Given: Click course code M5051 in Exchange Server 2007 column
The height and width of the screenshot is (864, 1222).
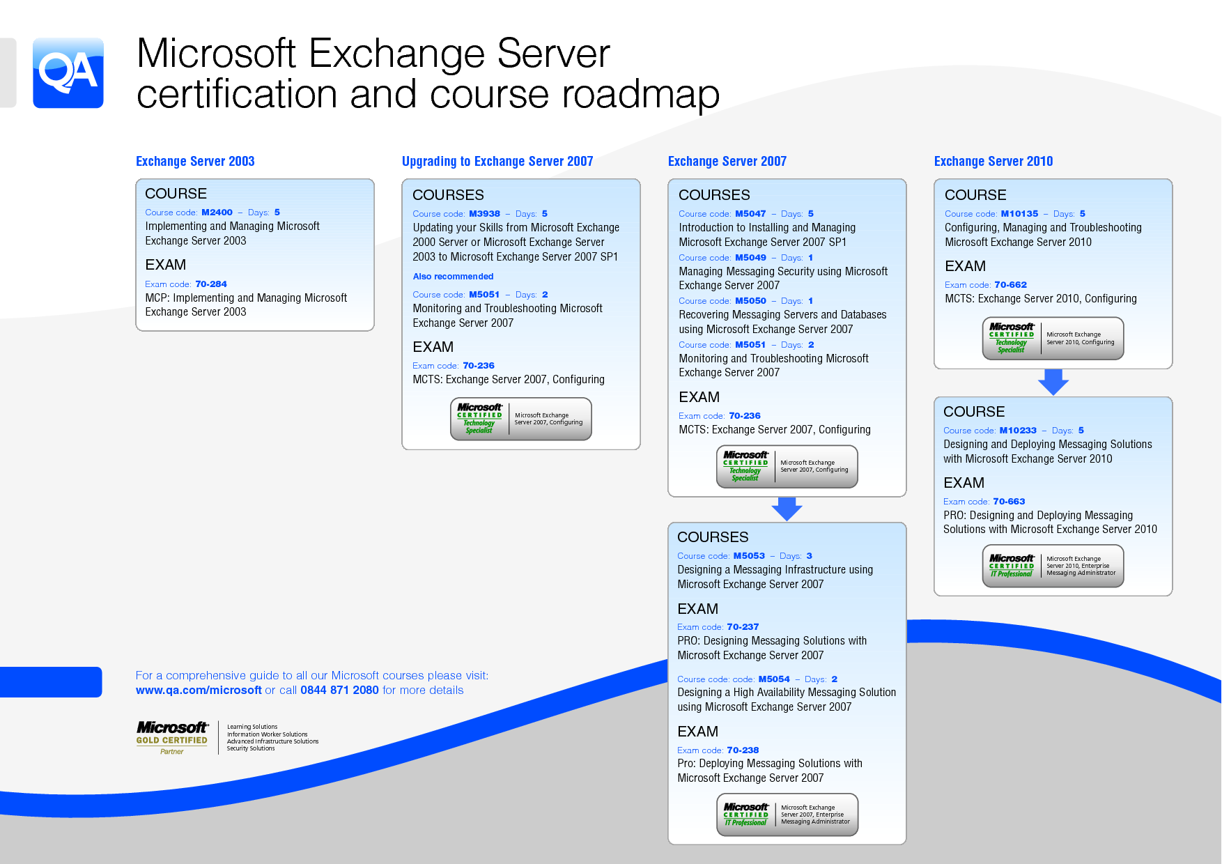Looking at the screenshot, I should coord(750,345).
